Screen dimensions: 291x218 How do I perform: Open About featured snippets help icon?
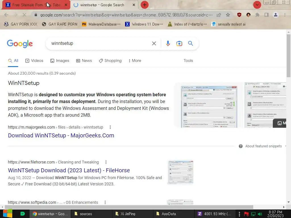click(240, 146)
